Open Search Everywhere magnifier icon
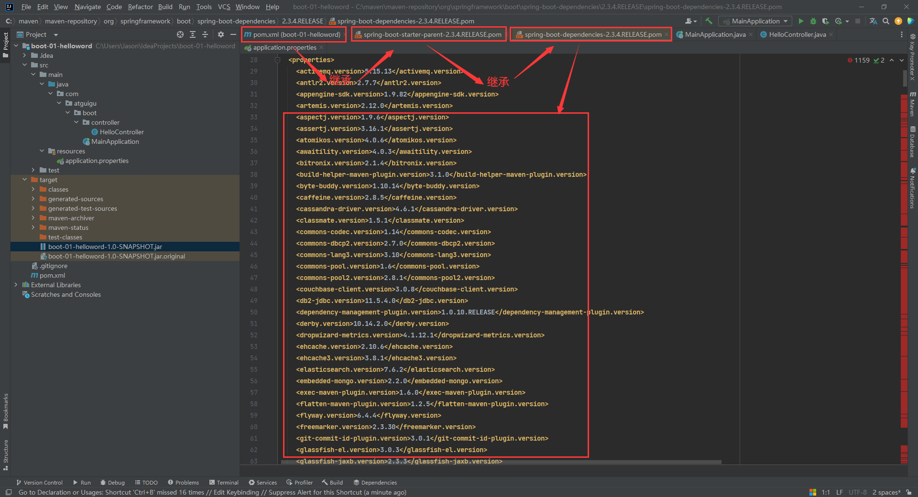 coord(886,21)
